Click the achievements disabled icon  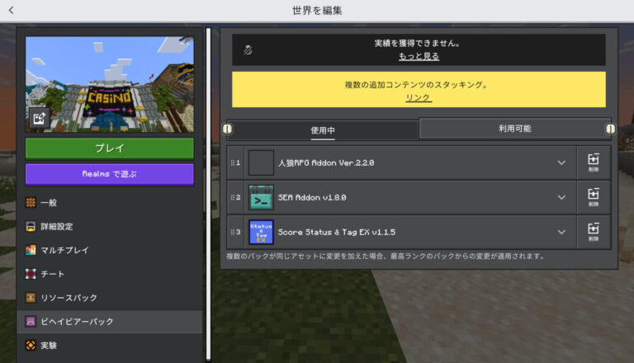tap(248, 49)
